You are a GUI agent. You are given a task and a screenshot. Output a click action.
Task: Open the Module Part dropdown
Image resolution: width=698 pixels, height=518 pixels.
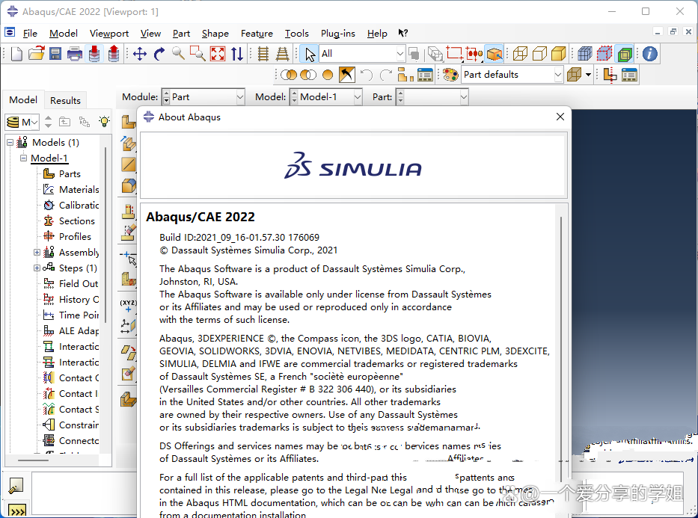coord(203,97)
